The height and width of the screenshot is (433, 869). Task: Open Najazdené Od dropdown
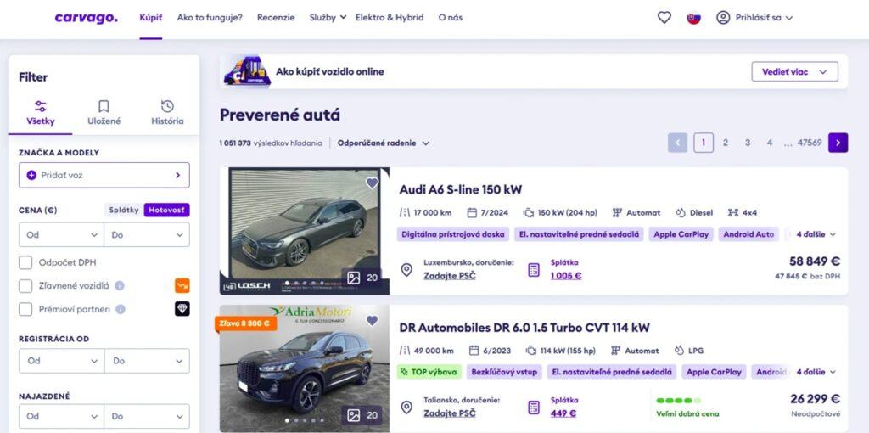(x=61, y=416)
